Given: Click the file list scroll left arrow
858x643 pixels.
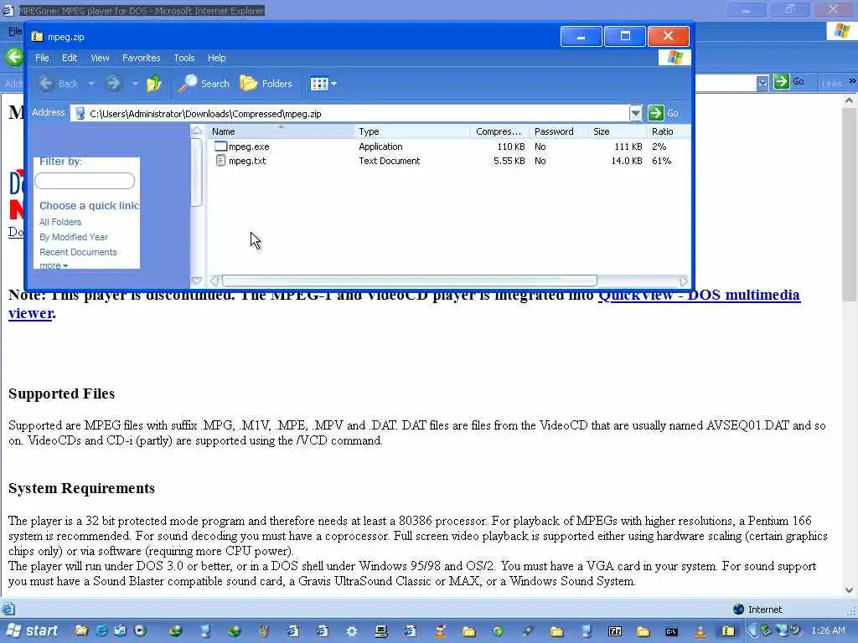Looking at the screenshot, I should point(214,281).
